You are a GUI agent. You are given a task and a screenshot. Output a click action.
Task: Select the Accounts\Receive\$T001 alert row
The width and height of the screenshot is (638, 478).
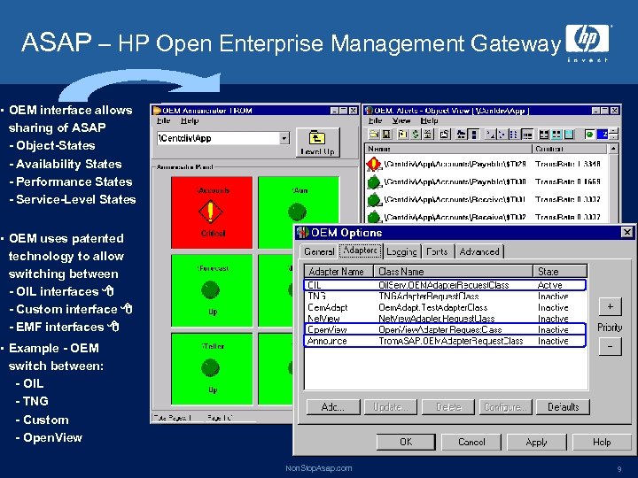[x=486, y=199]
